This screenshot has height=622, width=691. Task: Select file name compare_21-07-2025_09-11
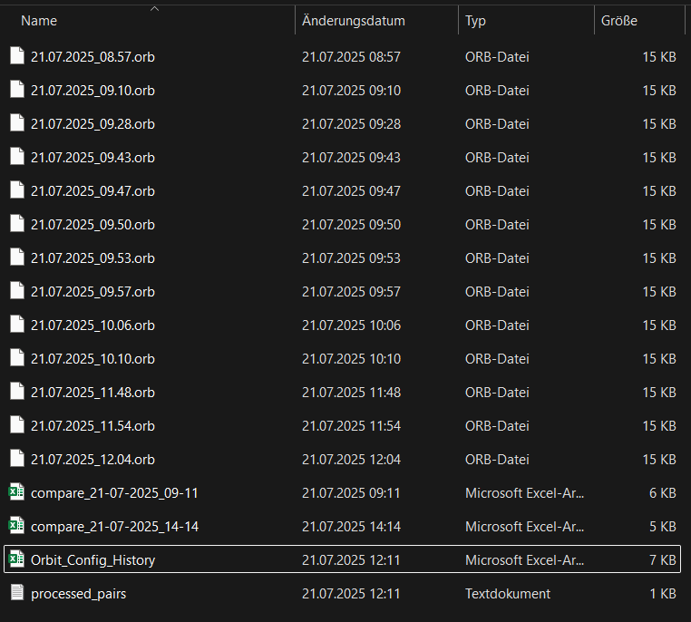coord(114,493)
